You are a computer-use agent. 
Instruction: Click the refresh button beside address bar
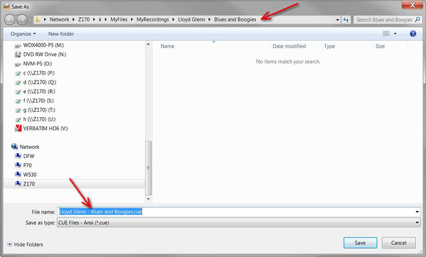coord(346,19)
